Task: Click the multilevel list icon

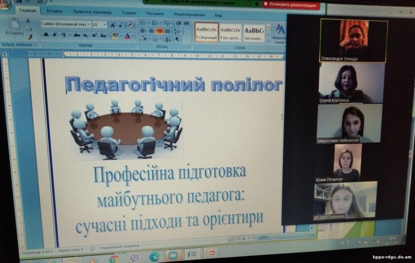Action: point(167,23)
